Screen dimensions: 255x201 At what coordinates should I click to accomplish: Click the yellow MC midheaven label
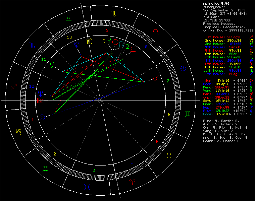coord(89,42)
